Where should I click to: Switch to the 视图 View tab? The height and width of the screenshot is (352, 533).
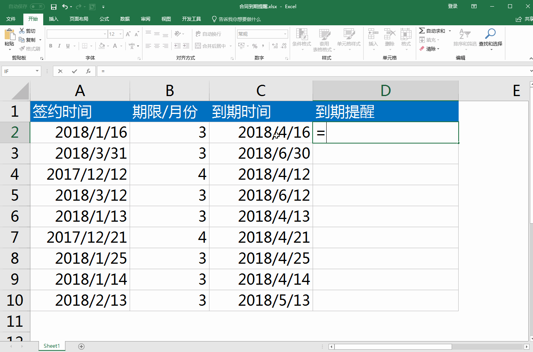click(x=166, y=19)
